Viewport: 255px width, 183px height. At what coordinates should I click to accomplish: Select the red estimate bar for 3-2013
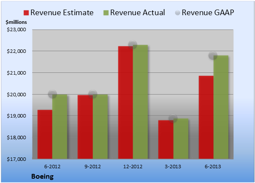tap(166, 140)
